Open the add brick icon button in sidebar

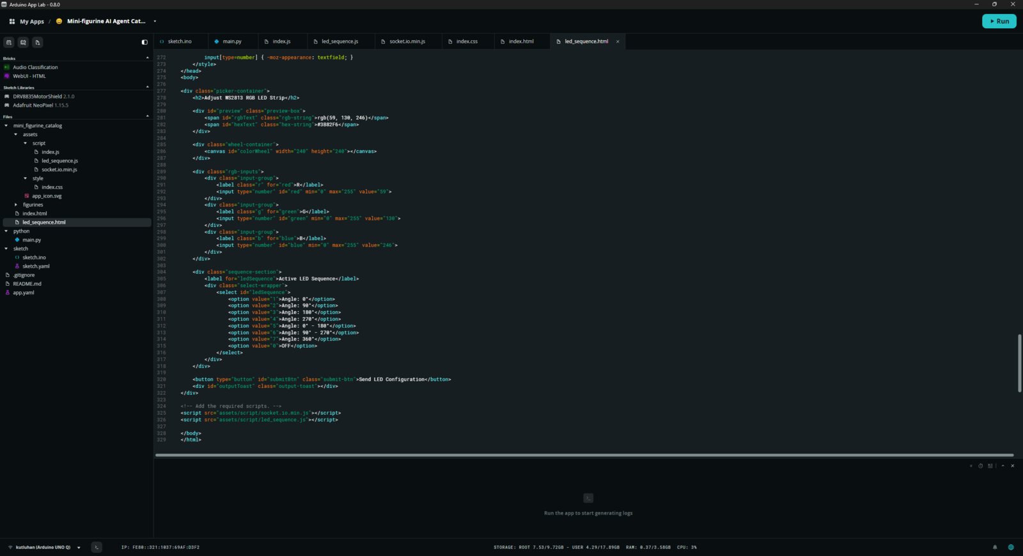pyautogui.click(x=9, y=42)
